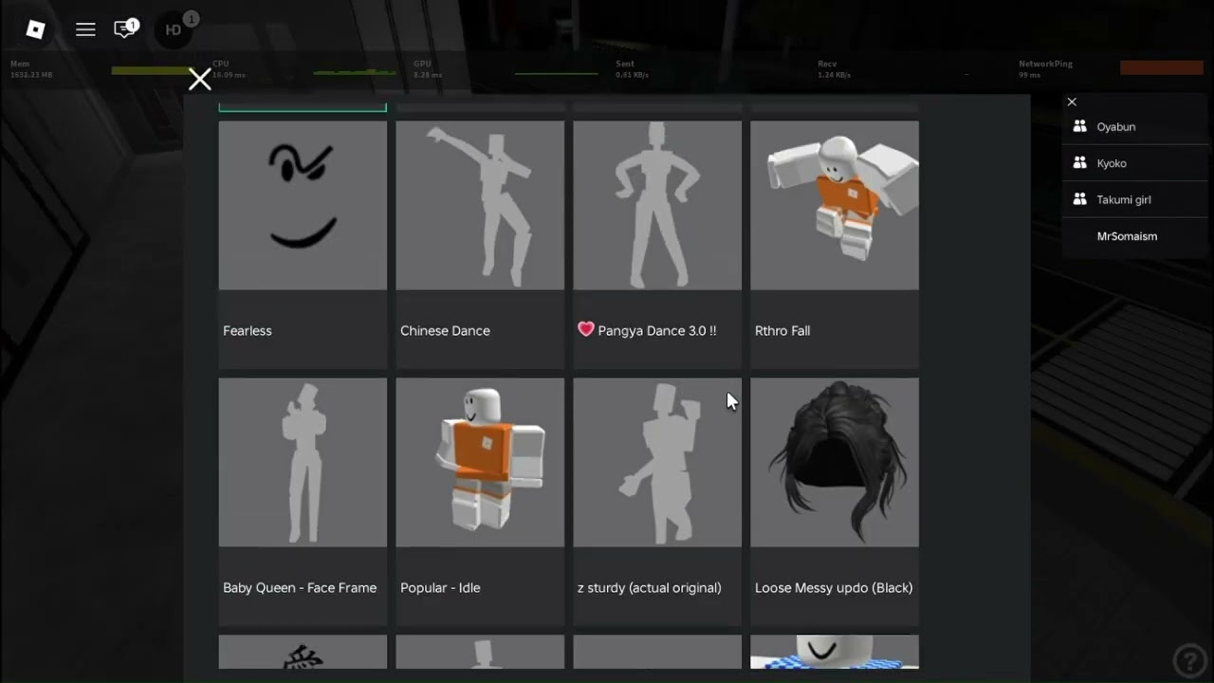This screenshot has width=1214, height=683.
Task: Close the player list with its small X
Action: click(1072, 102)
